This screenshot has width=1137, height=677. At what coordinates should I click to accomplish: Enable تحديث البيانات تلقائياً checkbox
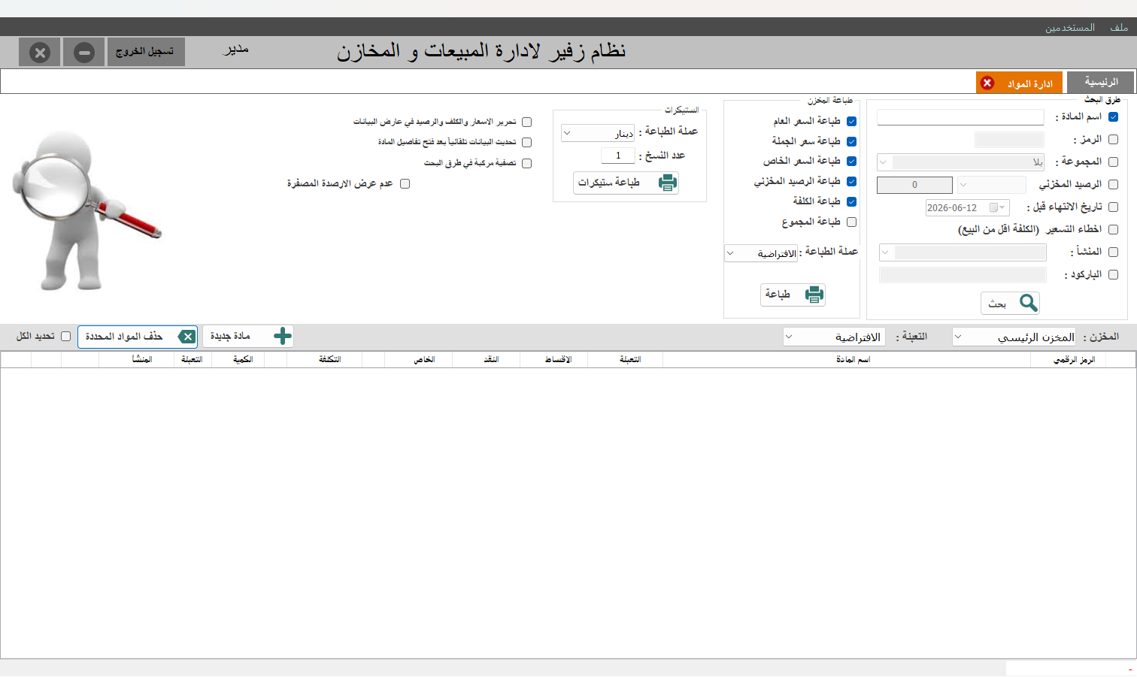pyautogui.click(x=526, y=142)
